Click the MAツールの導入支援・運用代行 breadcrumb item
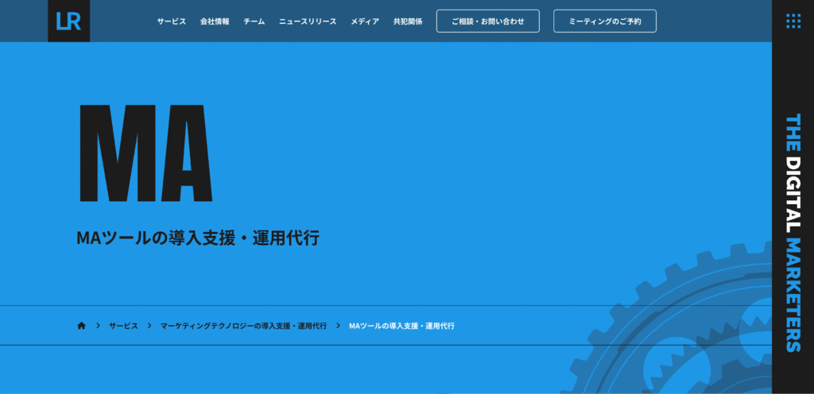The height and width of the screenshot is (394, 814). point(401,326)
